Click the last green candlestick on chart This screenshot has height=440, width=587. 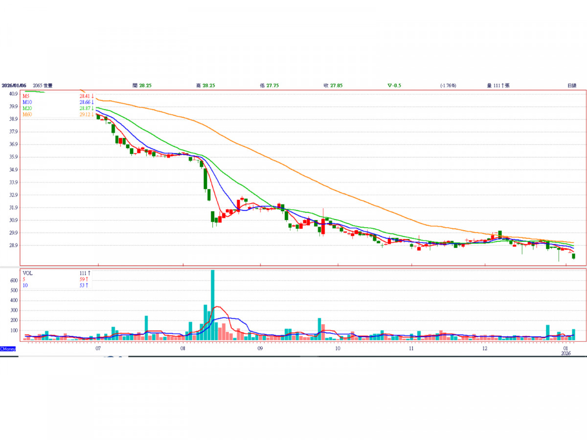(573, 256)
